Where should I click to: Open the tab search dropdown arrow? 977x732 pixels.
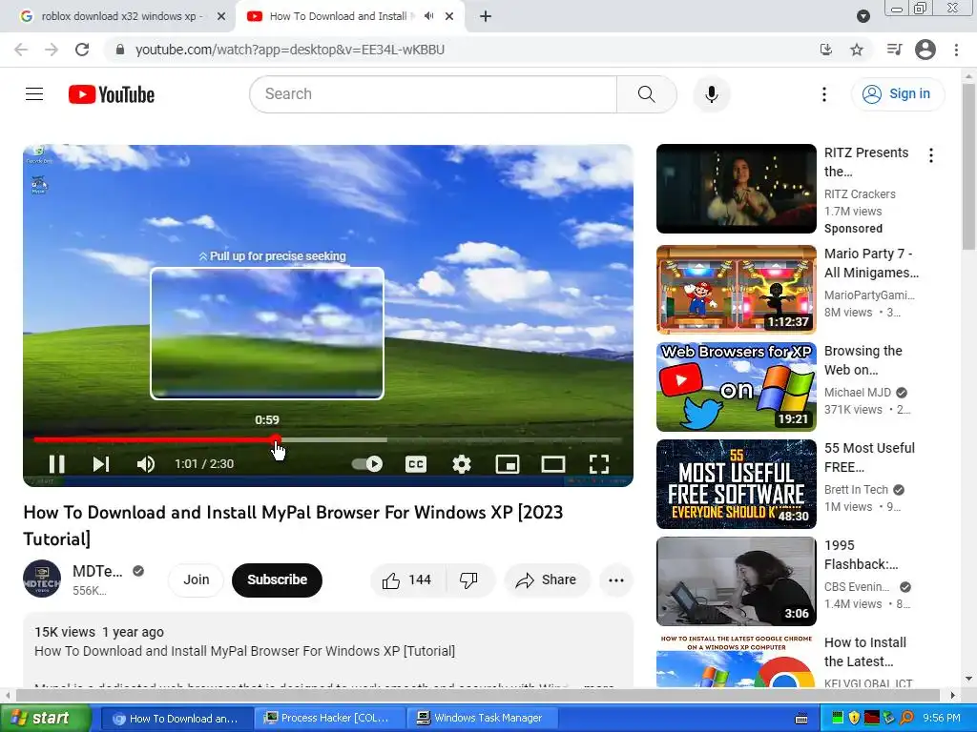[x=863, y=16]
